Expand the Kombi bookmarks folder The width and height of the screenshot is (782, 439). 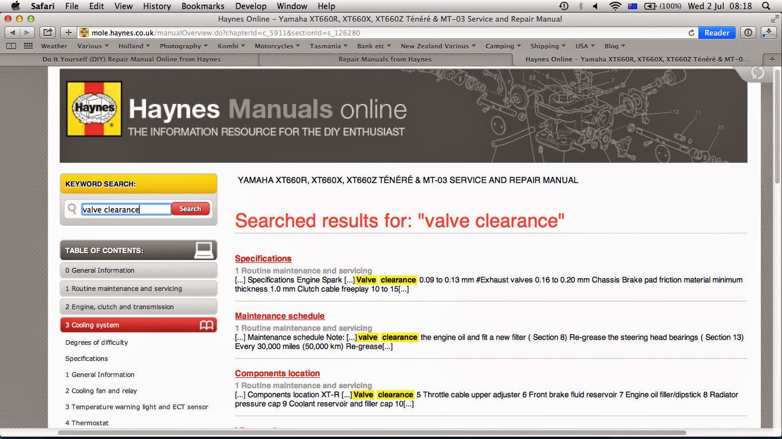coord(232,46)
